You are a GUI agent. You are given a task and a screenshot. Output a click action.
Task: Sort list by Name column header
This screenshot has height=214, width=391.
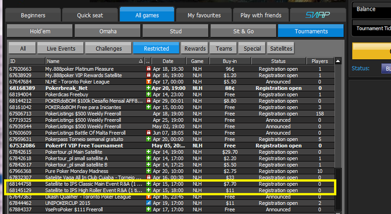point(95,61)
